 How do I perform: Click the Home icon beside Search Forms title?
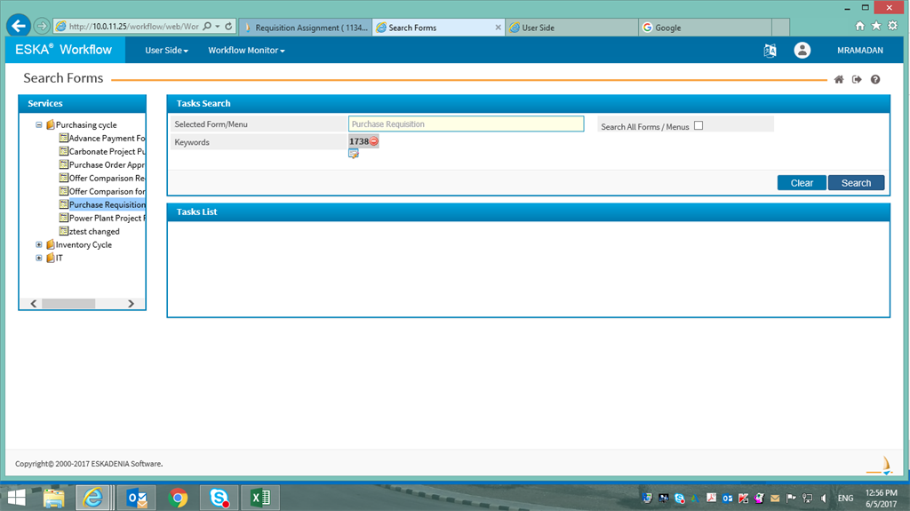click(839, 80)
